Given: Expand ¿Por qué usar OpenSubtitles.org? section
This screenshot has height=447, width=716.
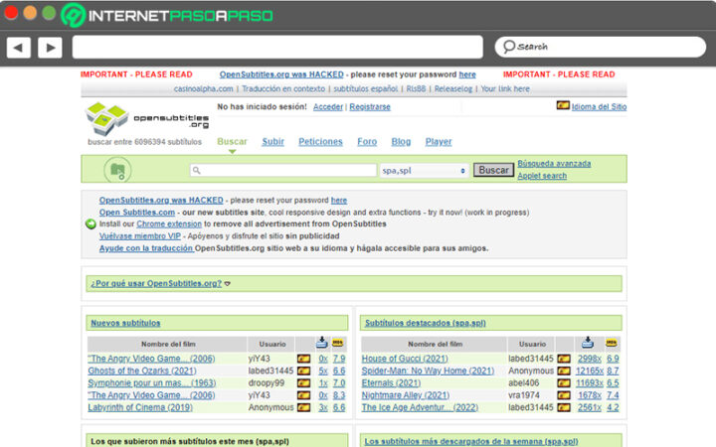Looking at the screenshot, I should 159,283.
